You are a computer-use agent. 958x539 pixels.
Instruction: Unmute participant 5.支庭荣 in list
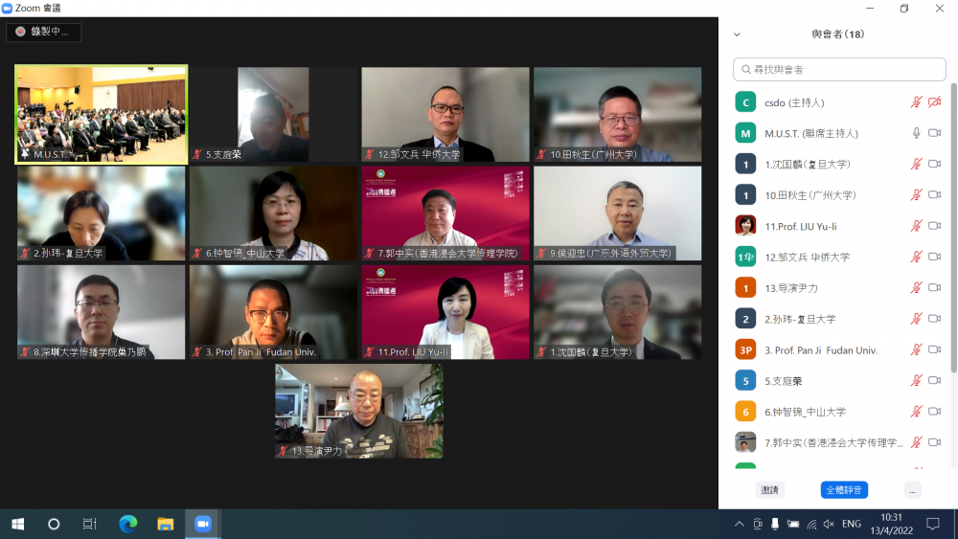916,380
